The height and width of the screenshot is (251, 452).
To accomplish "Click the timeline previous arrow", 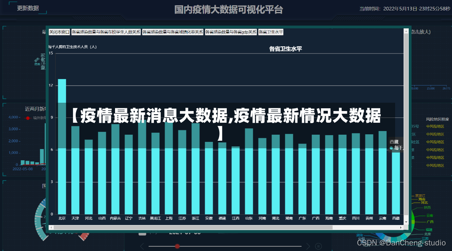I will pyautogui.click(x=142, y=246).
